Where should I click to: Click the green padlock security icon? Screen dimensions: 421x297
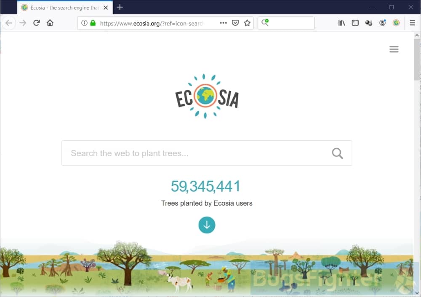(x=93, y=23)
